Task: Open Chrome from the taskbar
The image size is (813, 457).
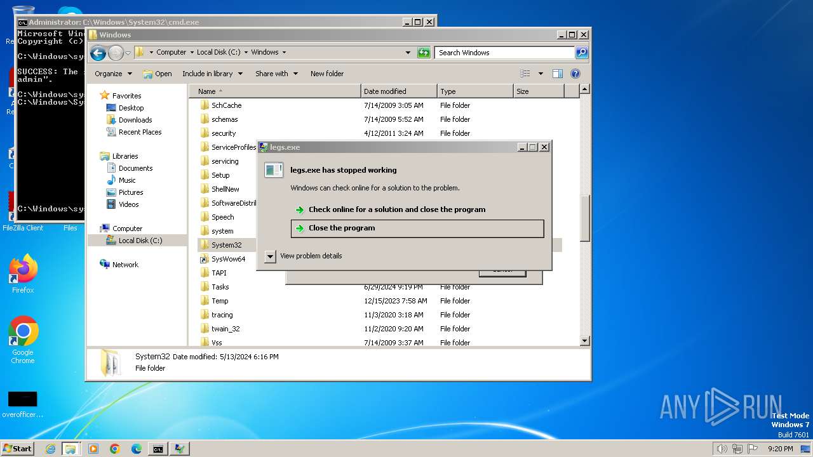Action: click(x=115, y=449)
